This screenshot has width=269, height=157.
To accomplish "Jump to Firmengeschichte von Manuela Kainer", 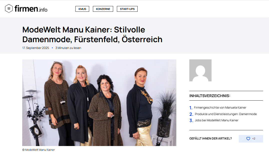I will (x=220, y=108).
